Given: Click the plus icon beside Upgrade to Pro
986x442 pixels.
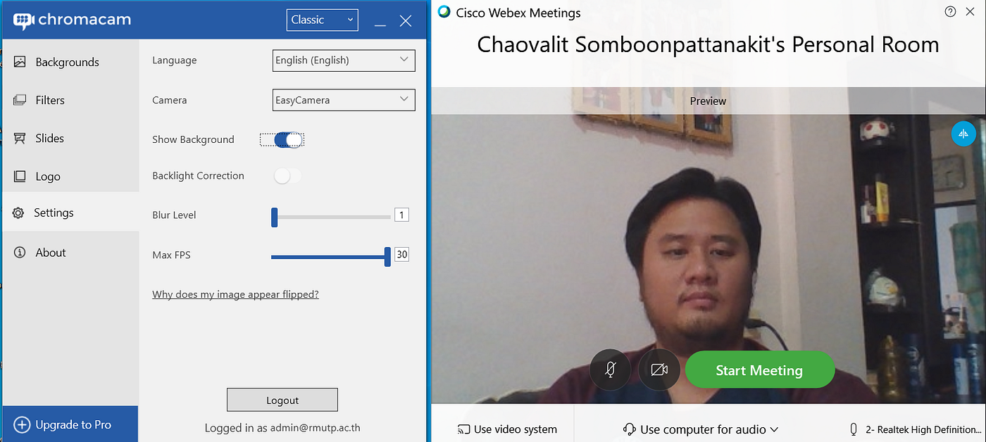Looking at the screenshot, I should tap(23, 424).
